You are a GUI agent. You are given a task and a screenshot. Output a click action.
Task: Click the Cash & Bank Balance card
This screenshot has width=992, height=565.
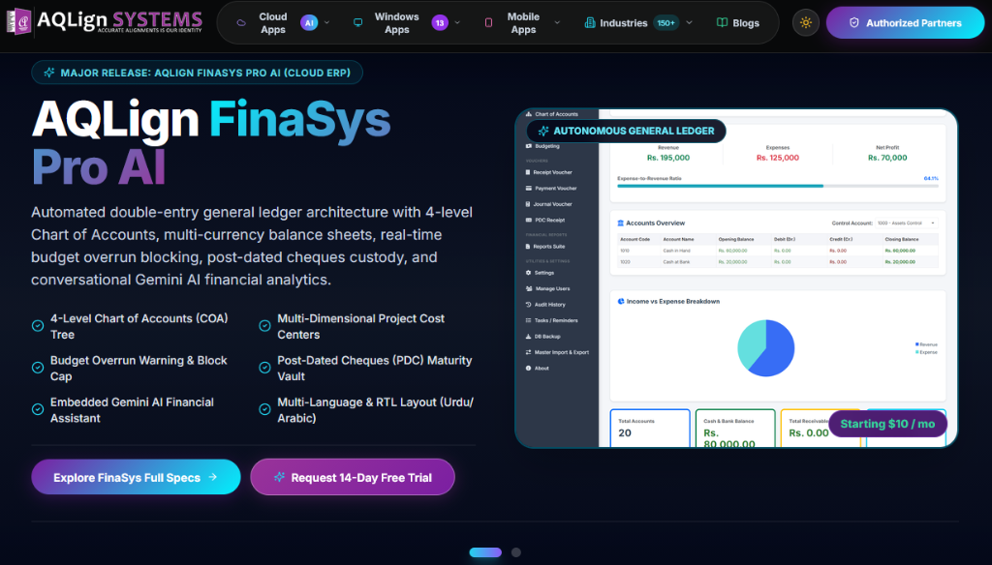pyautogui.click(x=735, y=429)
